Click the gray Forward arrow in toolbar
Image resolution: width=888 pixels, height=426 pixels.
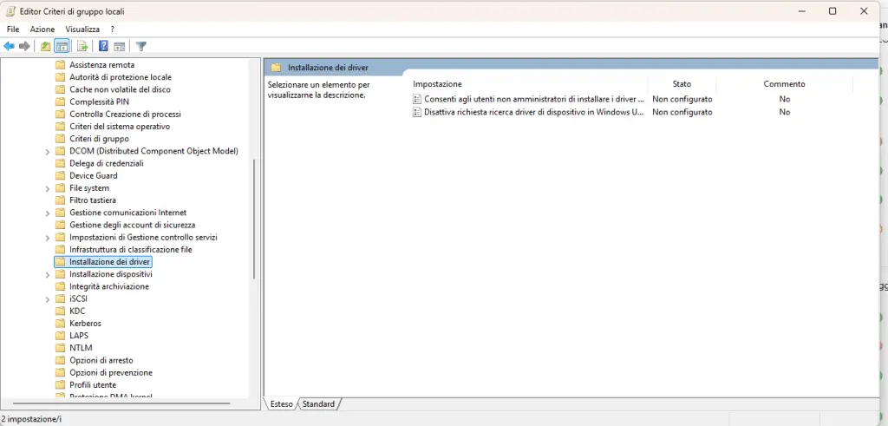click(x=24, y=47)
